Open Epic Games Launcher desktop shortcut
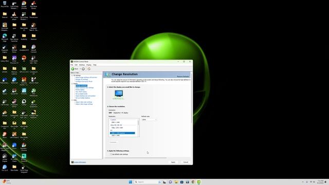 (x=14, y=38)
